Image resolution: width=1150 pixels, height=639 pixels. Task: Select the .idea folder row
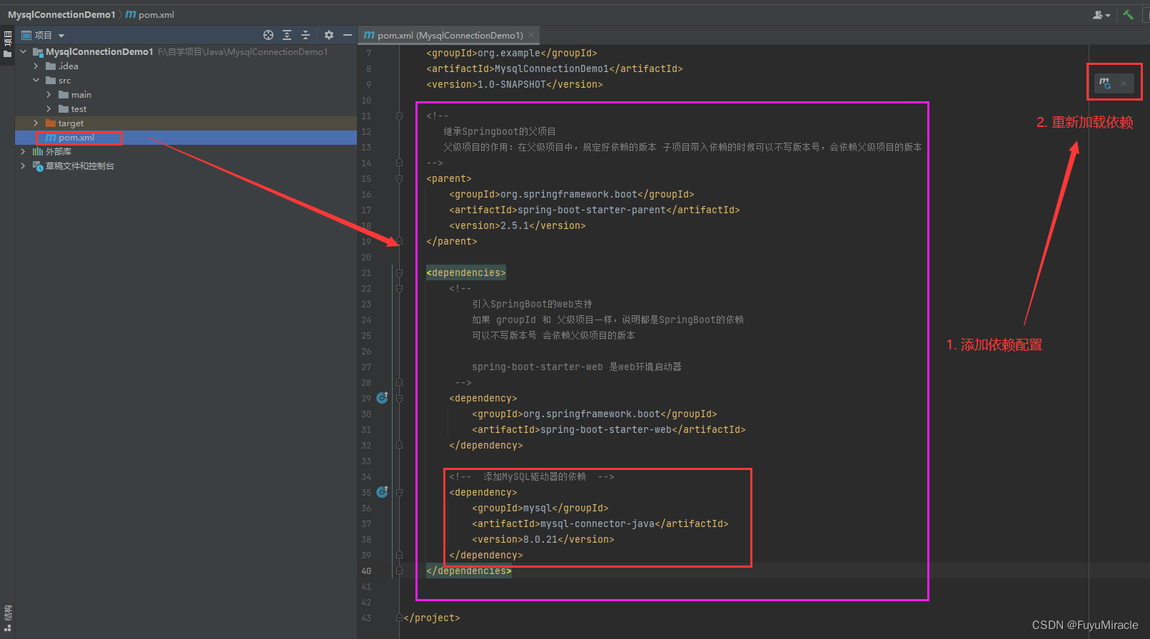tap(186, 66)
